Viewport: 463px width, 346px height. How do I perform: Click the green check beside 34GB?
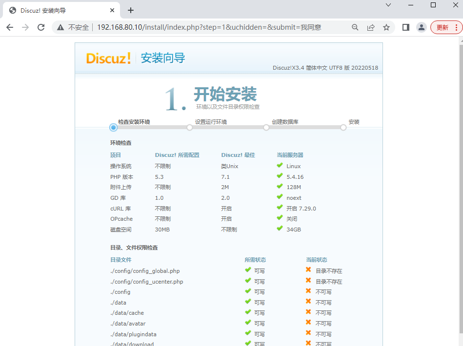click(280, 229)
